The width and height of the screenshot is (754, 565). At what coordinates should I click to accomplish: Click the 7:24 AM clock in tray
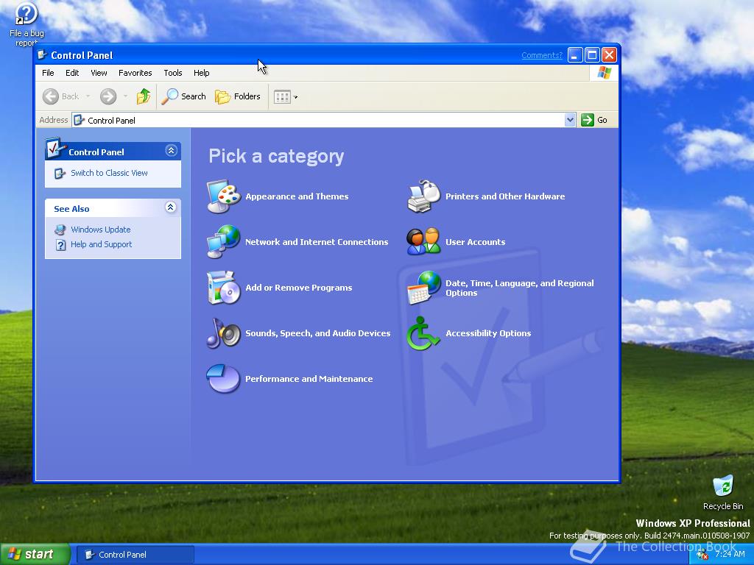730,554
